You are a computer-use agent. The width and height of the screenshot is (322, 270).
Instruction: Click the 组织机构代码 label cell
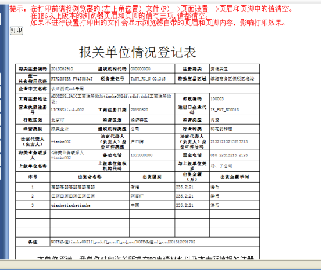112,69
